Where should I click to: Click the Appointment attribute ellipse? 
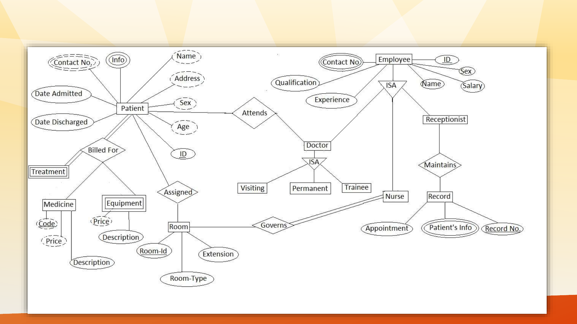coord(383,228)
